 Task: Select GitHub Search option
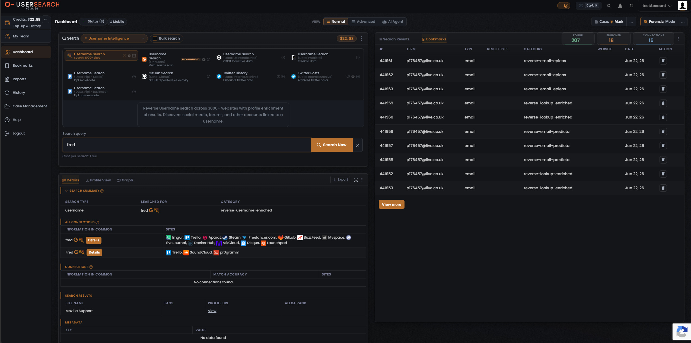pos(176,76)
